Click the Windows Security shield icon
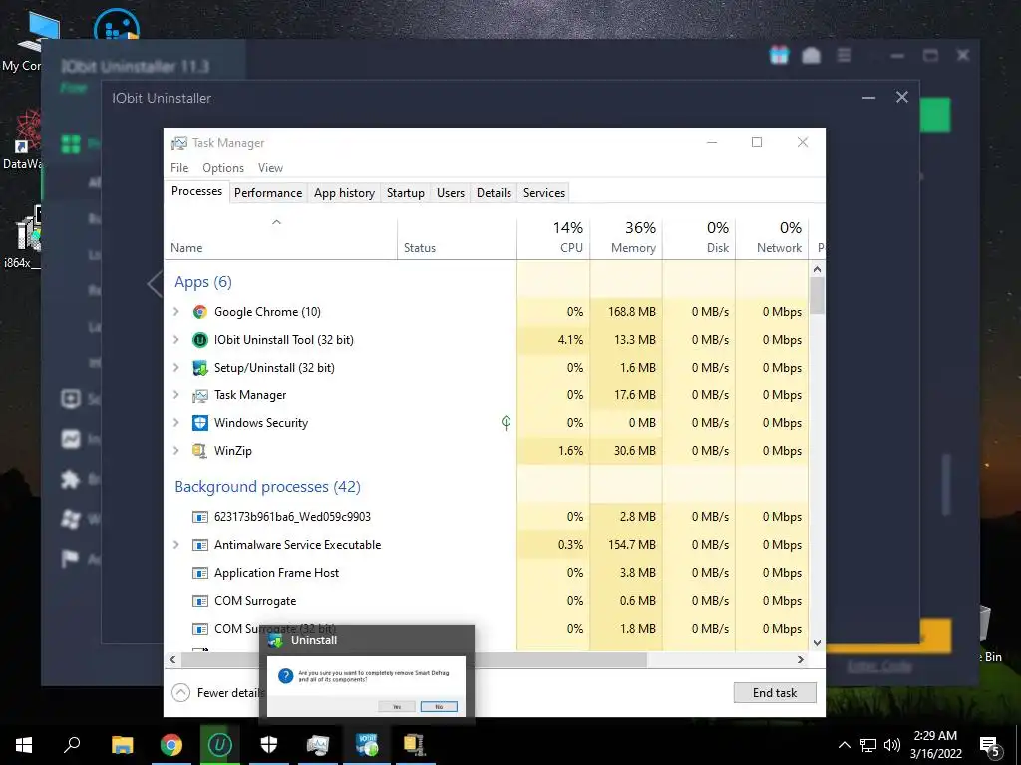Screen dimensions: 1021x765 coord(199,423)
